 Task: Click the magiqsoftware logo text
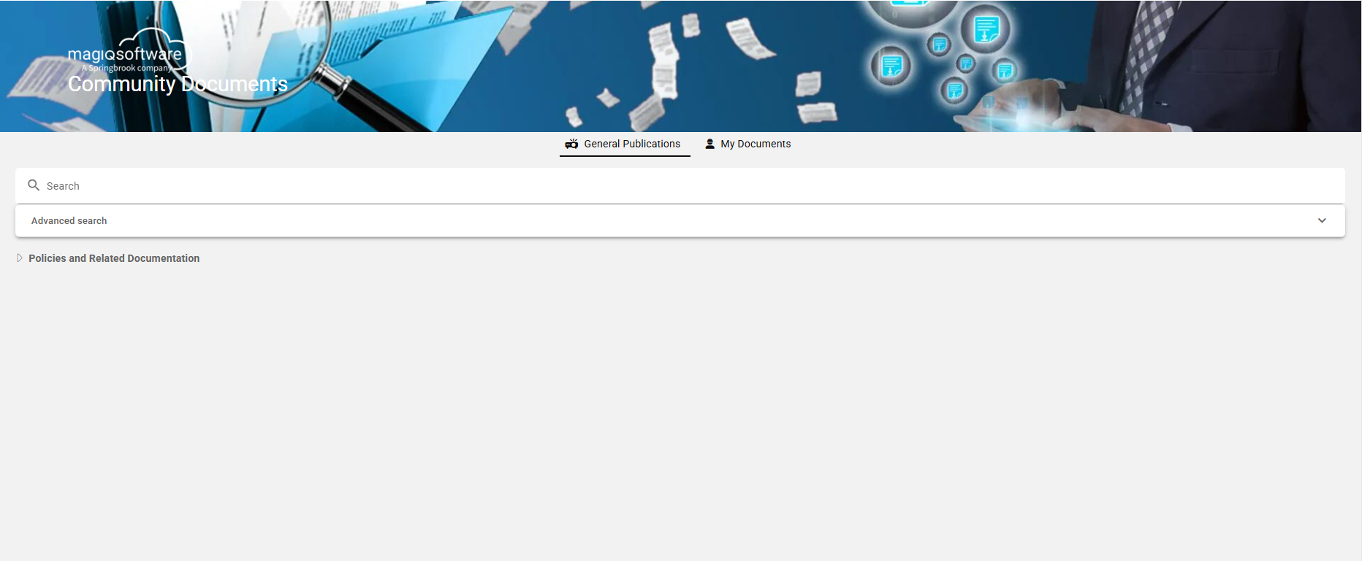[x=125, y=55]
